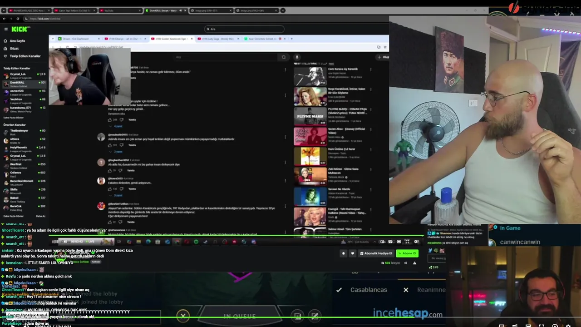581x327 pixels.
Task: Open new browser tab with plus
Action: pos(283,10)
